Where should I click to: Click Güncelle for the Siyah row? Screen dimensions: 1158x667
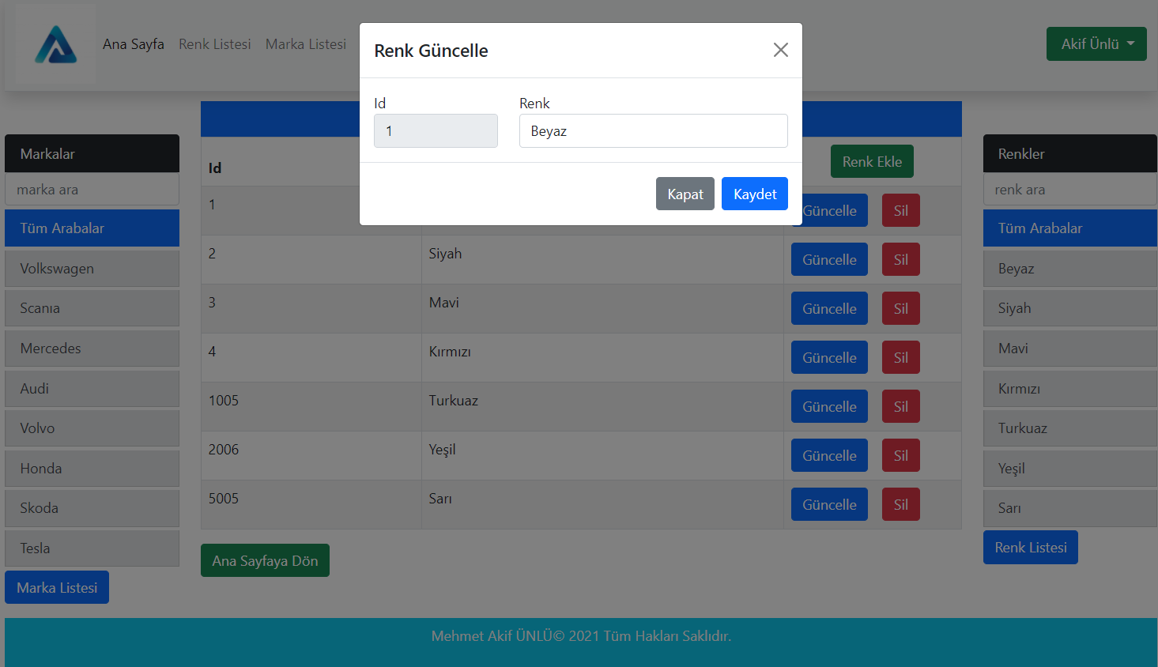(829, 259)
